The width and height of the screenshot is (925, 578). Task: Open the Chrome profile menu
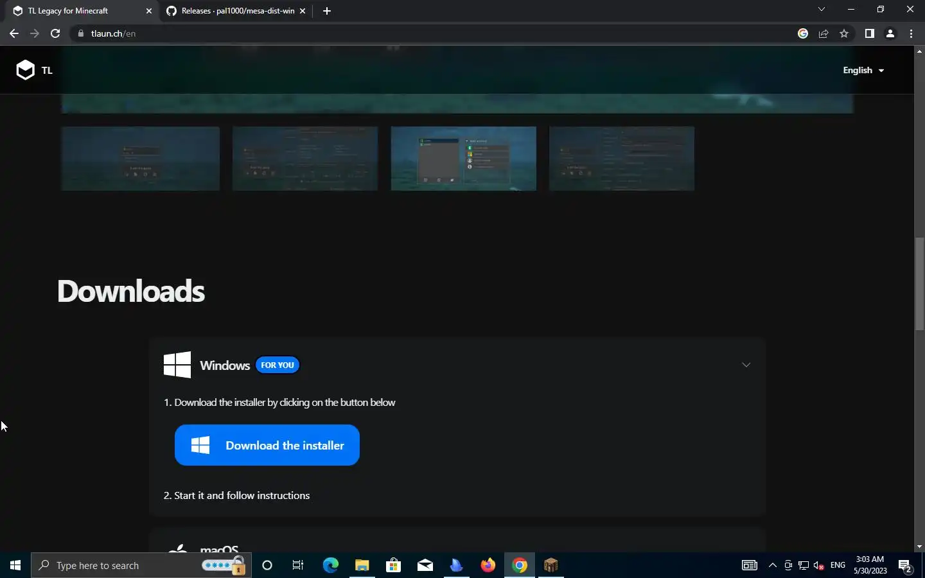[x=890, y=33]
